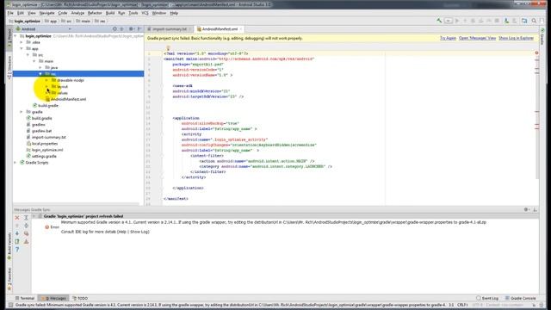Click the red error indicator in editor gutter
The height and width of the screenshot is (310, 551).
pos(536,53)
